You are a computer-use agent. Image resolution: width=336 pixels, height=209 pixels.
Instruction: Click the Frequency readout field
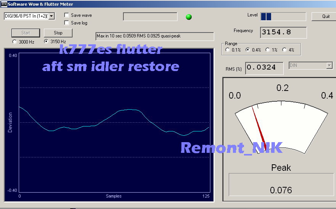click(283, 32)
